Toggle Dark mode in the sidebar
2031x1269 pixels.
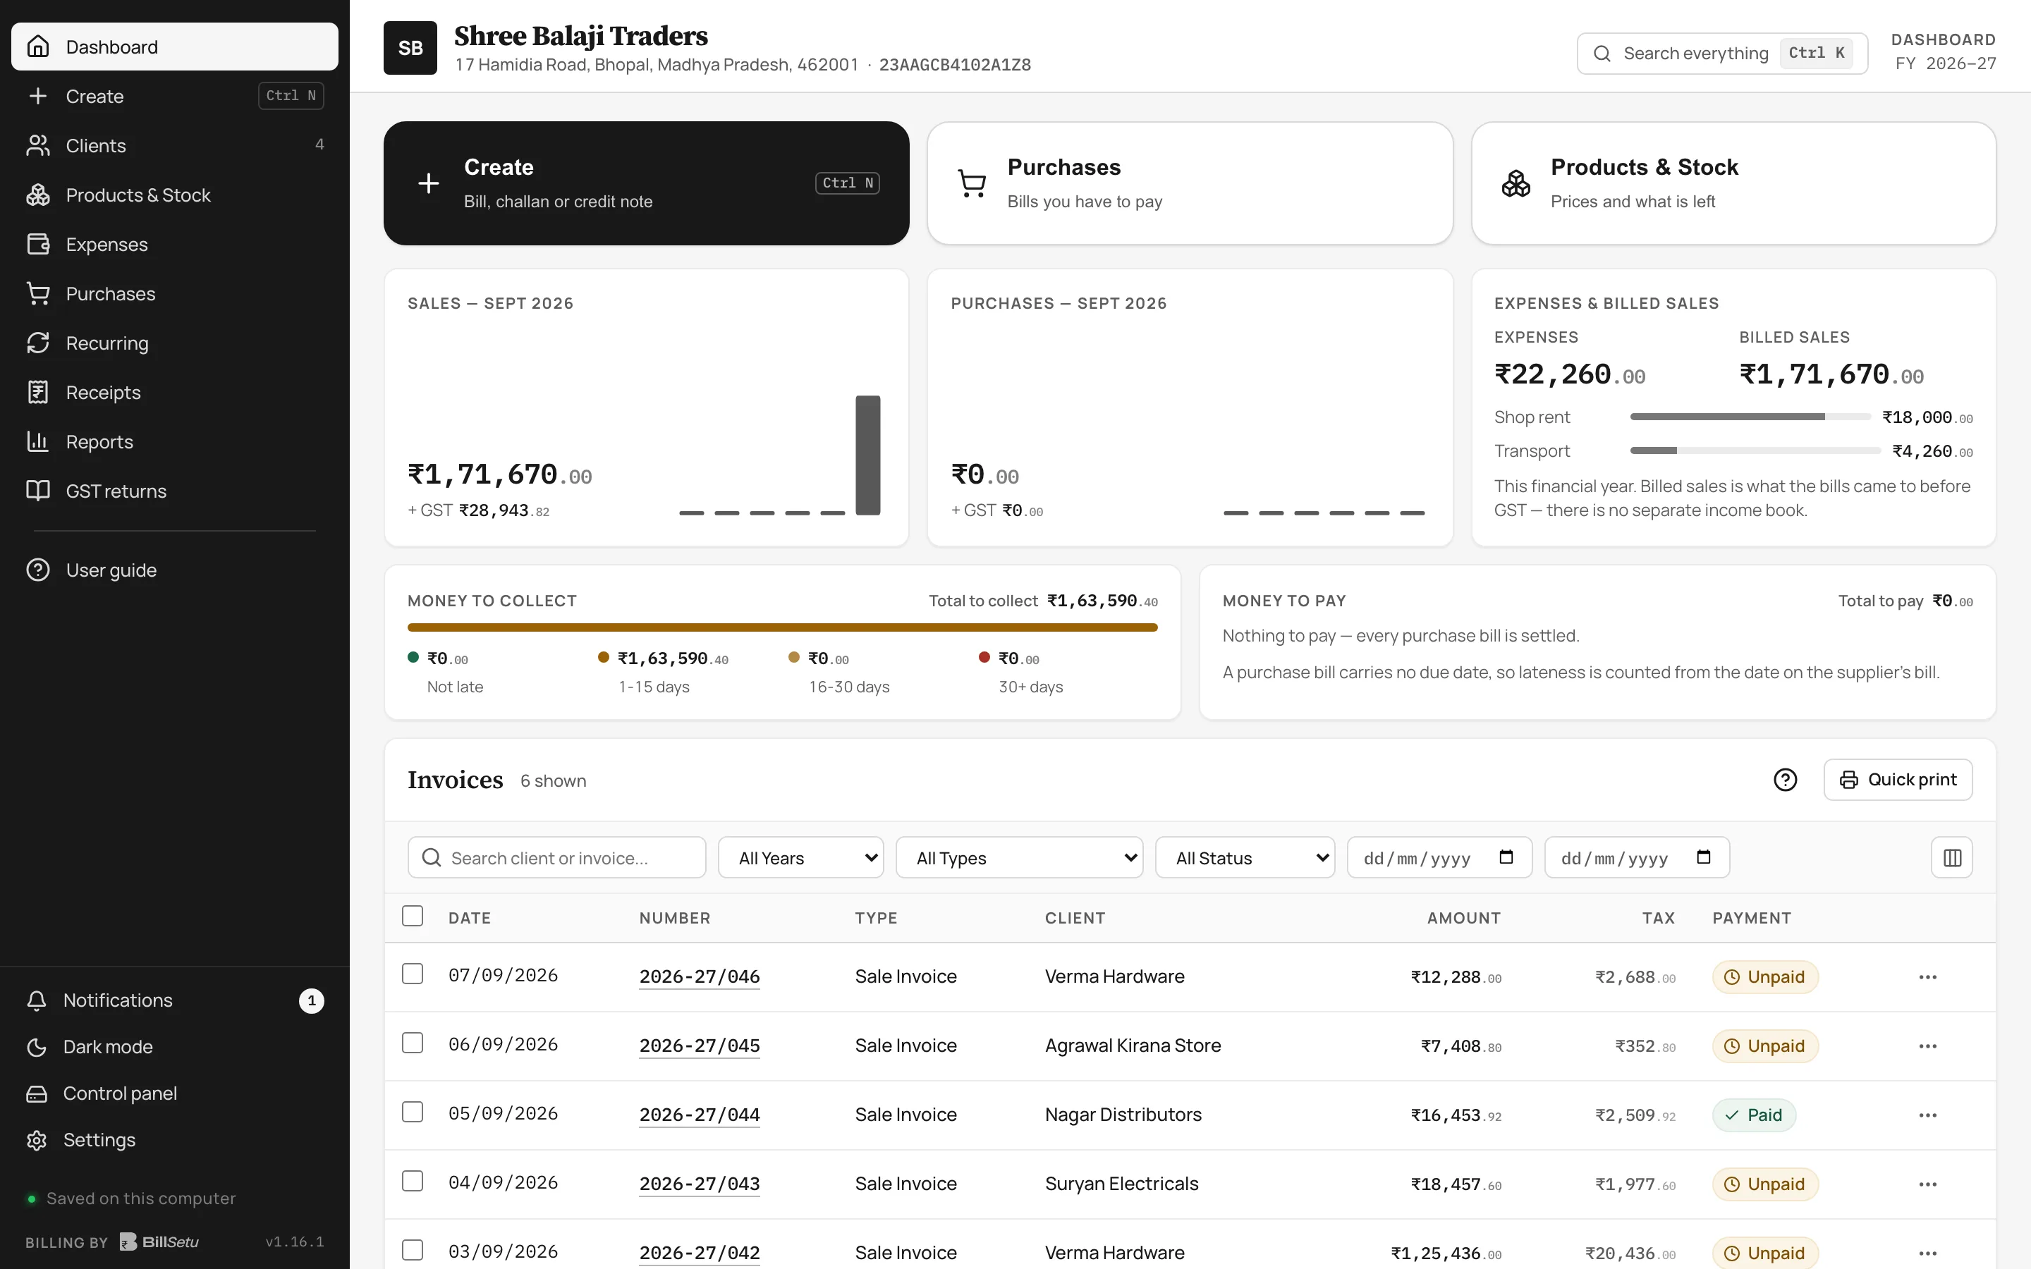pos(175,1047)
